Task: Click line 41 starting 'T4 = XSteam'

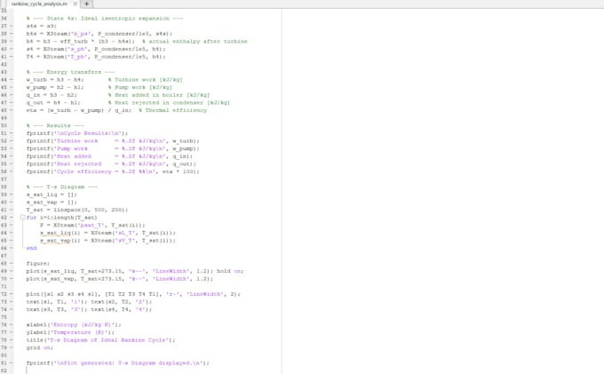Action: (x=96, y=57)
